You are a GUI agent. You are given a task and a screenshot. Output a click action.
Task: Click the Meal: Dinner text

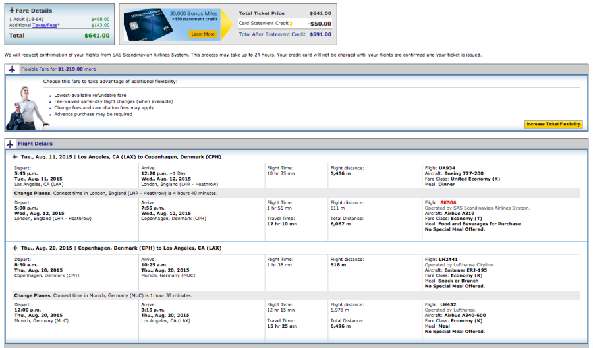pos(439,184)
